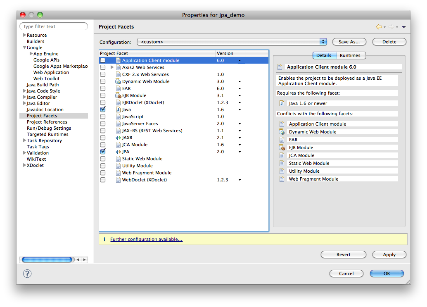
Task: Open the Dynamic Web Module version dropdown
Action: pyautogui.click(x=240, y=82)
